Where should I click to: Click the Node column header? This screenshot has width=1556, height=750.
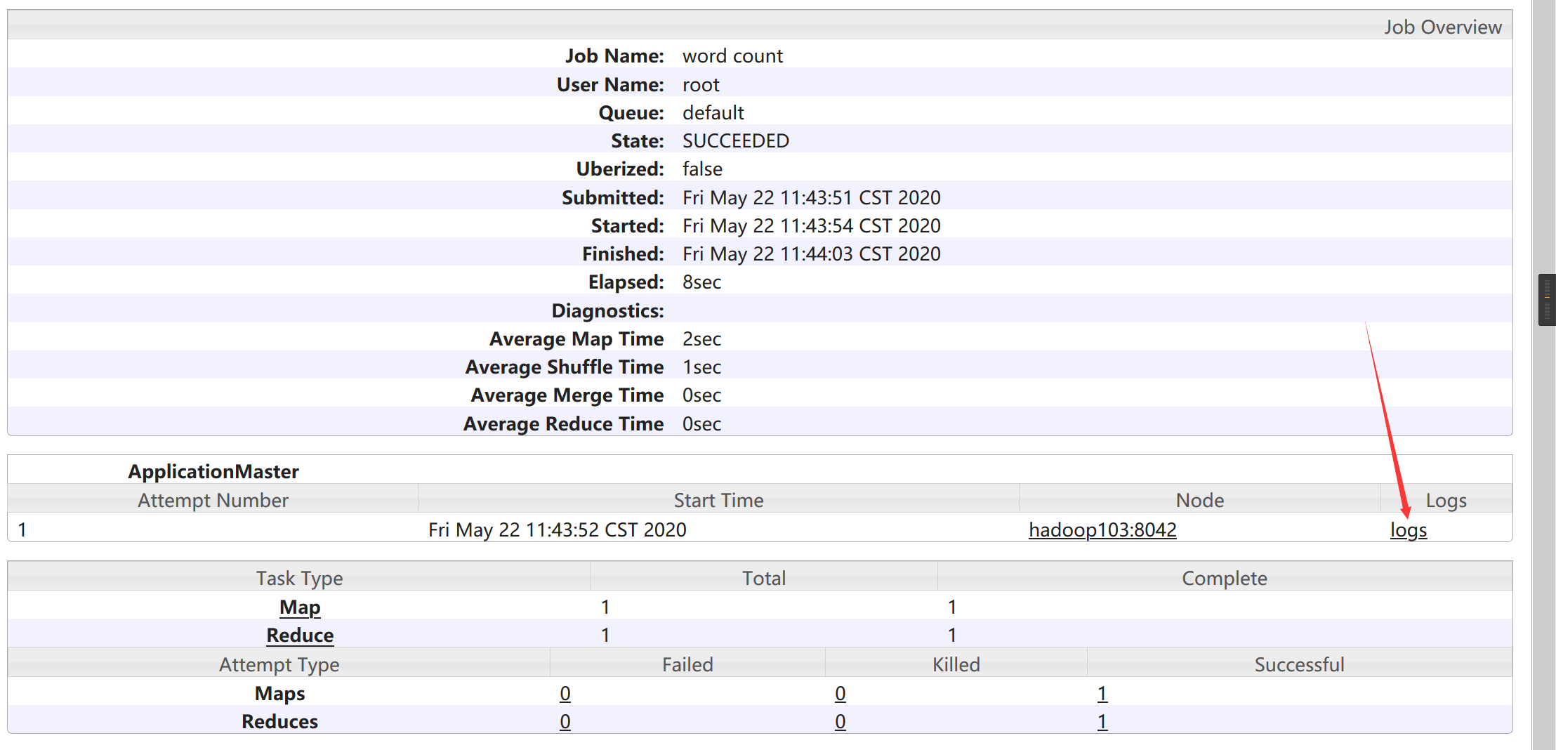click(x=1200, y=500)
